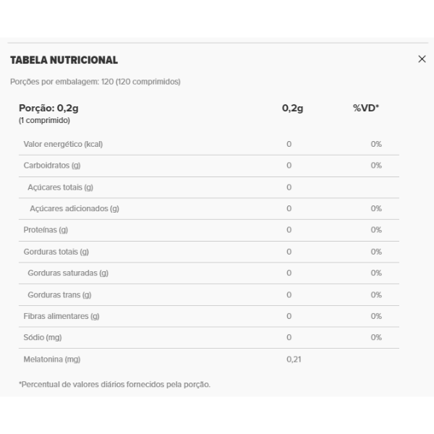Click the Sódio (mg) label
434x434 pixels.
(x=43, y=337)
